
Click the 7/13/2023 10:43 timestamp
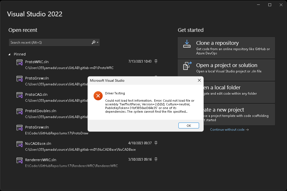140,61
